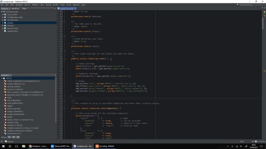Open the Output panel
Viewport: 266px width, 149px height.
coord(9,142)
